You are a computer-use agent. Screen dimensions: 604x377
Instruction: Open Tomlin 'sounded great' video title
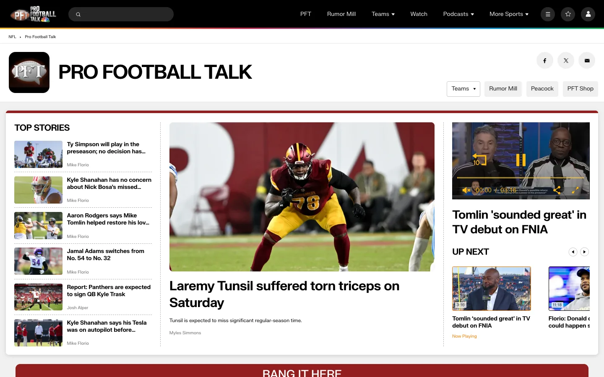click(x=519, y=222)
